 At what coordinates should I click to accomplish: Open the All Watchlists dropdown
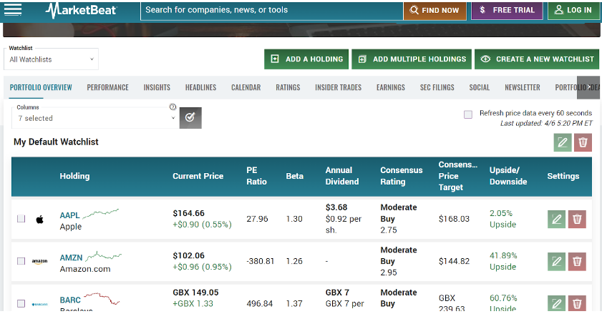tap(51, 59)
